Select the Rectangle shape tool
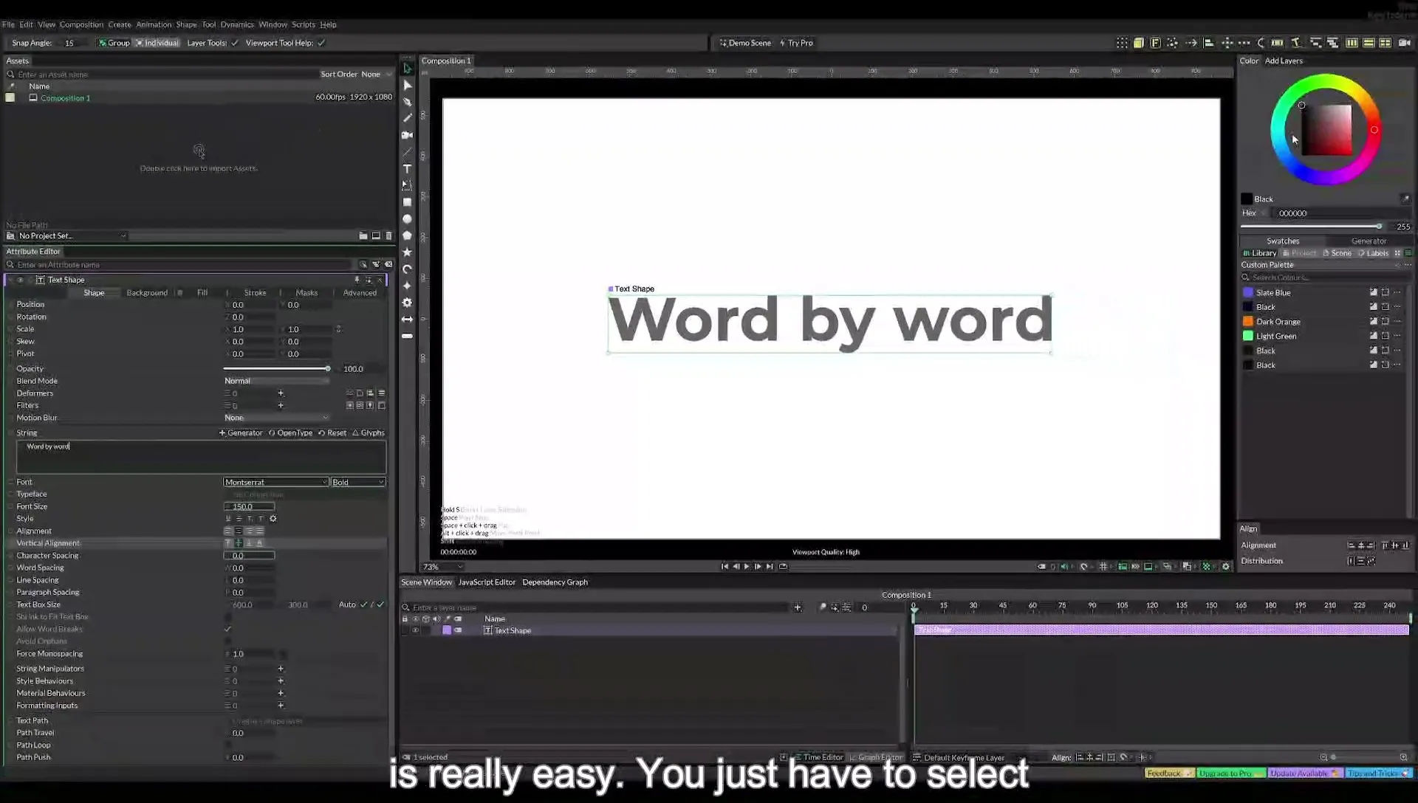 [x=407, y=202]
